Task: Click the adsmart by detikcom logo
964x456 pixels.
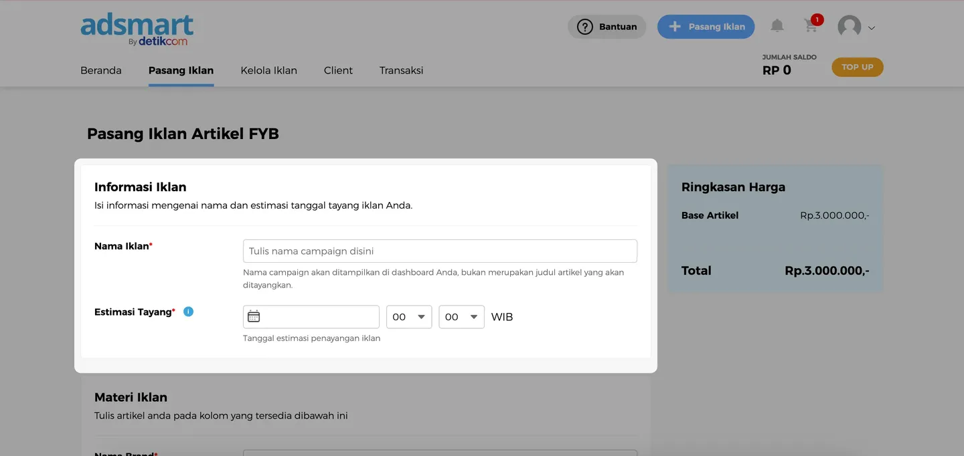Action: (x=137, y=30)
